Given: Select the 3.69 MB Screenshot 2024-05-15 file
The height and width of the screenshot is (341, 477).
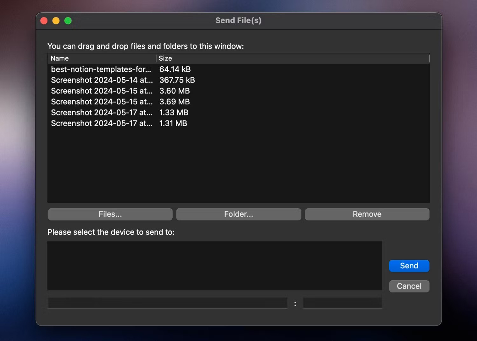Looking at the screenshot, I should (102, 102).
